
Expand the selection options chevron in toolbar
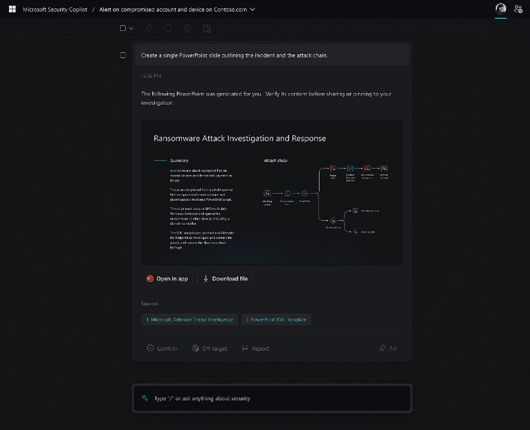(x=131, y=28)
